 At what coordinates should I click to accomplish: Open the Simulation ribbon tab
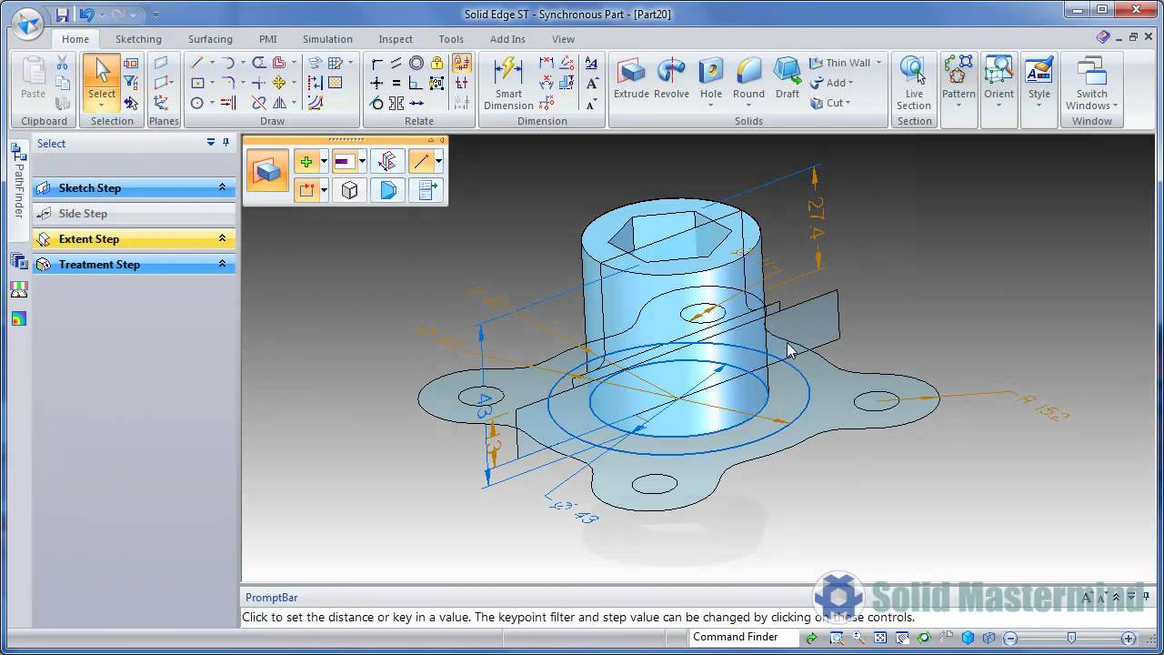327,39
